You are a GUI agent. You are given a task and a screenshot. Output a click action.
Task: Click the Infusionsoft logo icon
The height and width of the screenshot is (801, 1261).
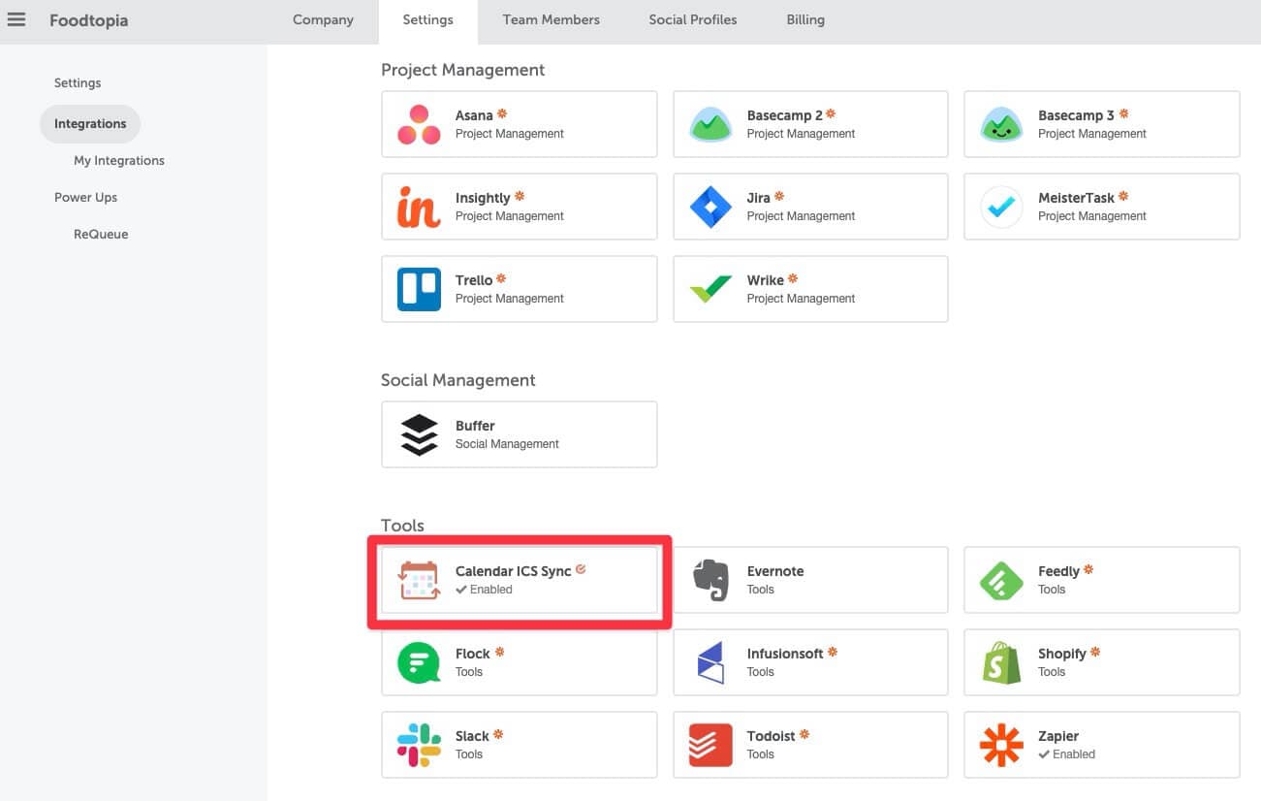click(x=710, y=662)
